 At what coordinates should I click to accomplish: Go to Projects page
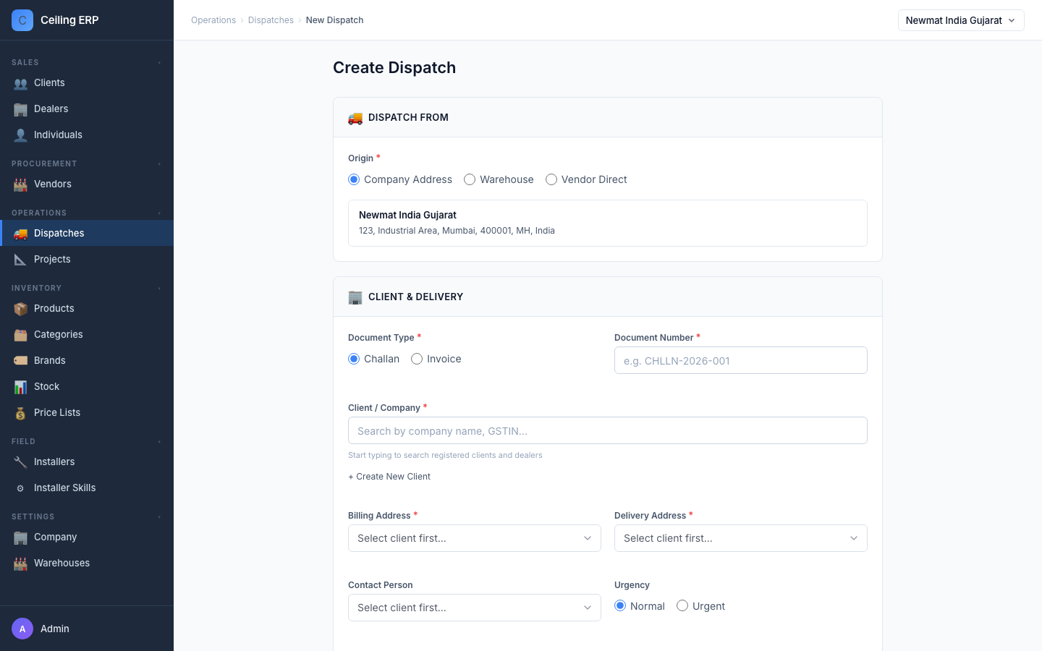click(87, 259)
